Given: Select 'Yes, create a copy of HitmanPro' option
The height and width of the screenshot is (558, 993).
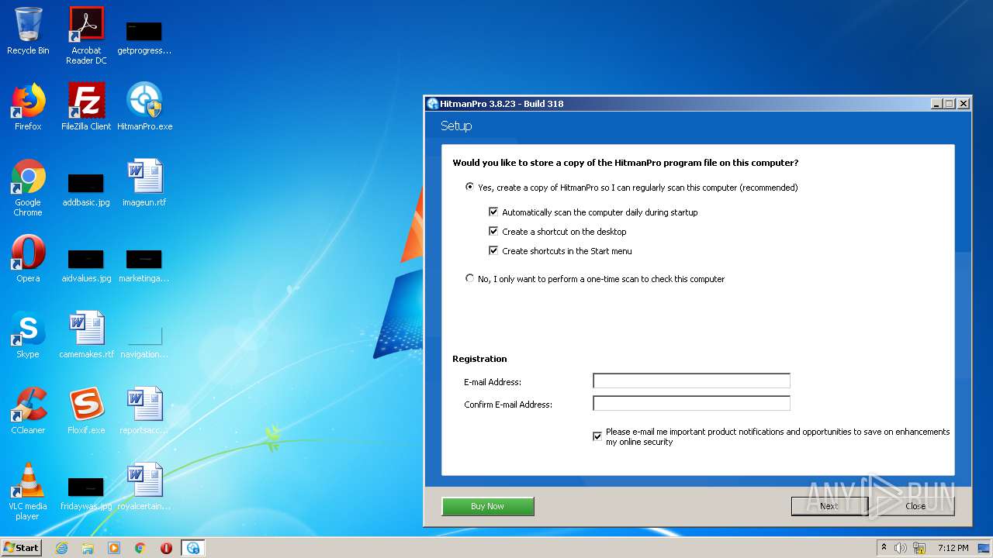Looking at the screenshot, I should [x=469, y=187].
